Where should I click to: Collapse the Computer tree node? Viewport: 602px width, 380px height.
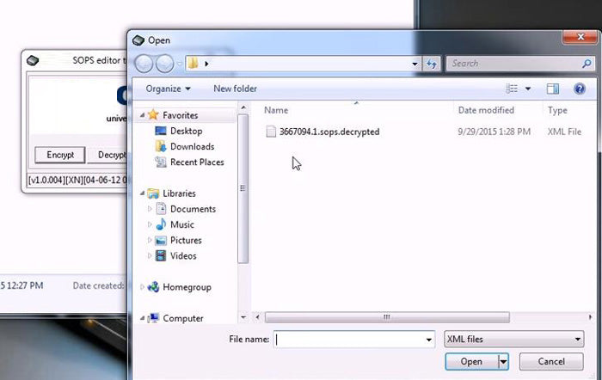coord(142,318)
